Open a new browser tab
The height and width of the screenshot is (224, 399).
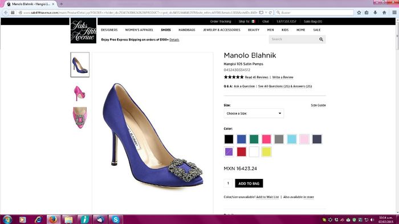point(62,4)
